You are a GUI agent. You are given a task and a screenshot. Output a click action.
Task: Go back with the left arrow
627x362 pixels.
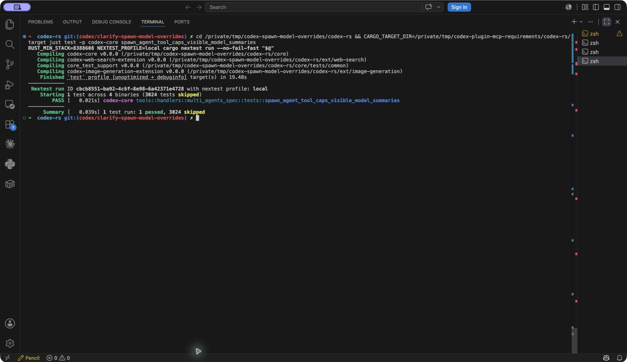coord(188,7)
